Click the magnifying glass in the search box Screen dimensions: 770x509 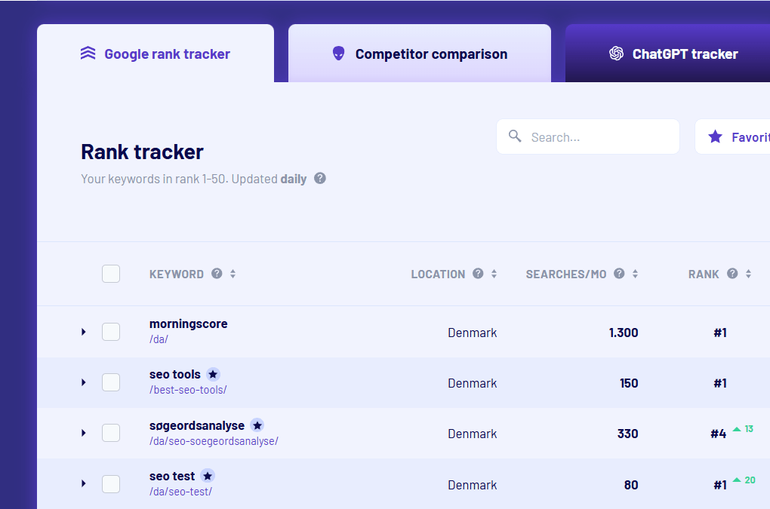[x=515, y=136]
